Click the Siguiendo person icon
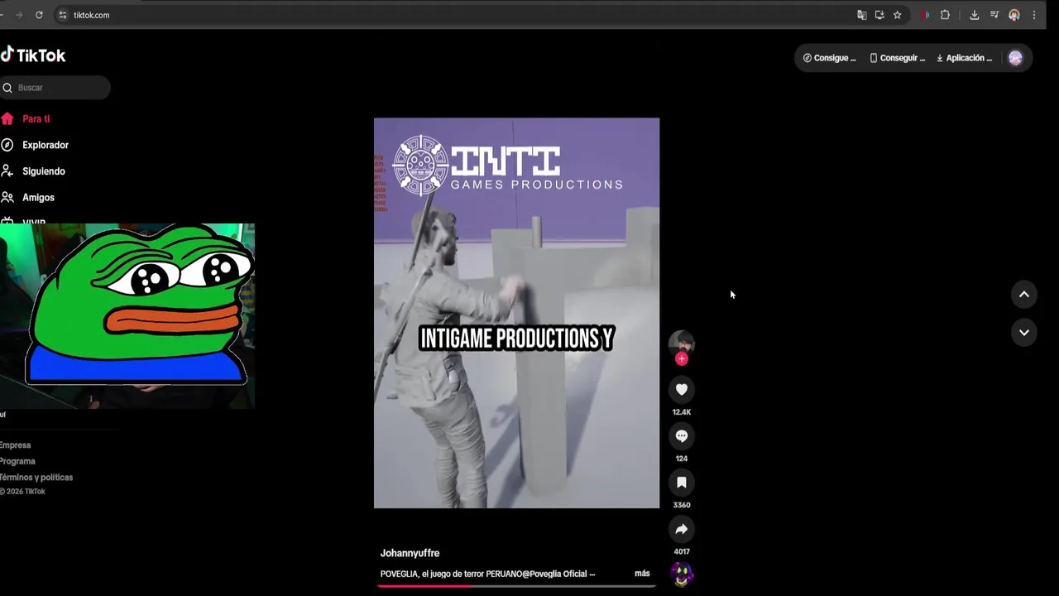This screenshot has height=596, width=1059. tap(7, 171)
